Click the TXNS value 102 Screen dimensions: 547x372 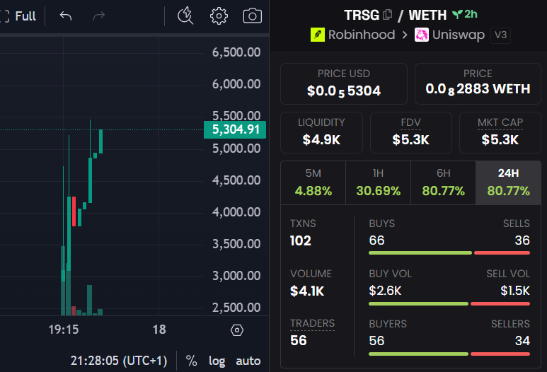(x=300, y=240)
